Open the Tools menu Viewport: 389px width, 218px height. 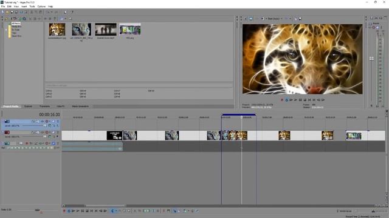click(32, 7)
